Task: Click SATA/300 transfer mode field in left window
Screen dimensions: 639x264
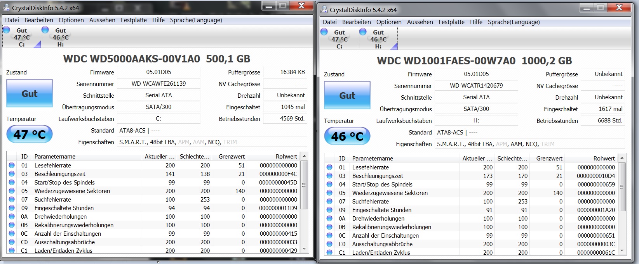Action: coord(158,107)
